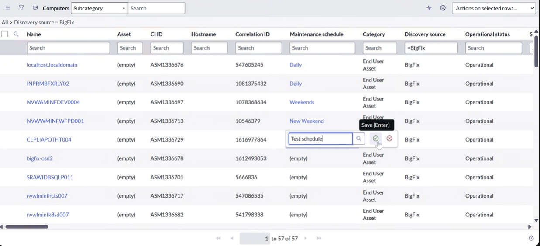Open the list context menu hamburger icon
This screenshot has width=540, height=246.
8,8
